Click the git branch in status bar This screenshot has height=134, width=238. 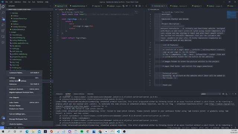[9, 128]
